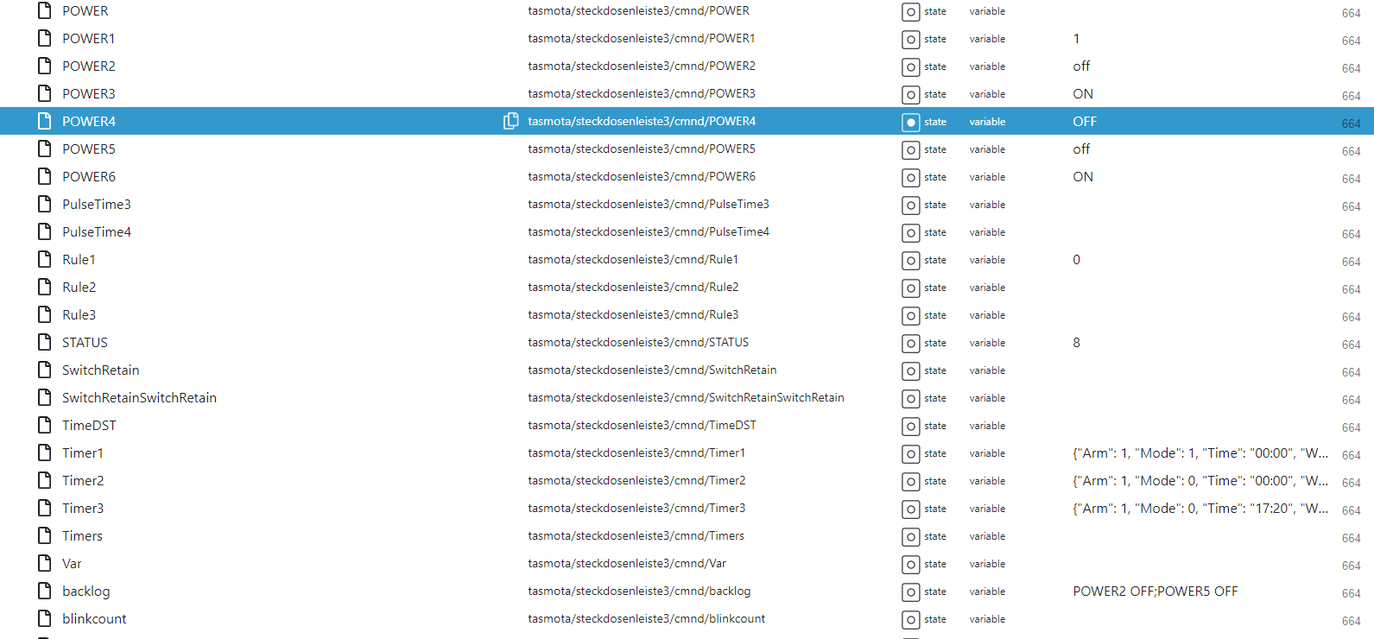Click the file icon beside Timer2
The height and width of the screenshot is (639, 1374).
point(45,480)
